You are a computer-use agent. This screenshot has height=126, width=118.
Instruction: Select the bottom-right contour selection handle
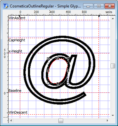68,83
